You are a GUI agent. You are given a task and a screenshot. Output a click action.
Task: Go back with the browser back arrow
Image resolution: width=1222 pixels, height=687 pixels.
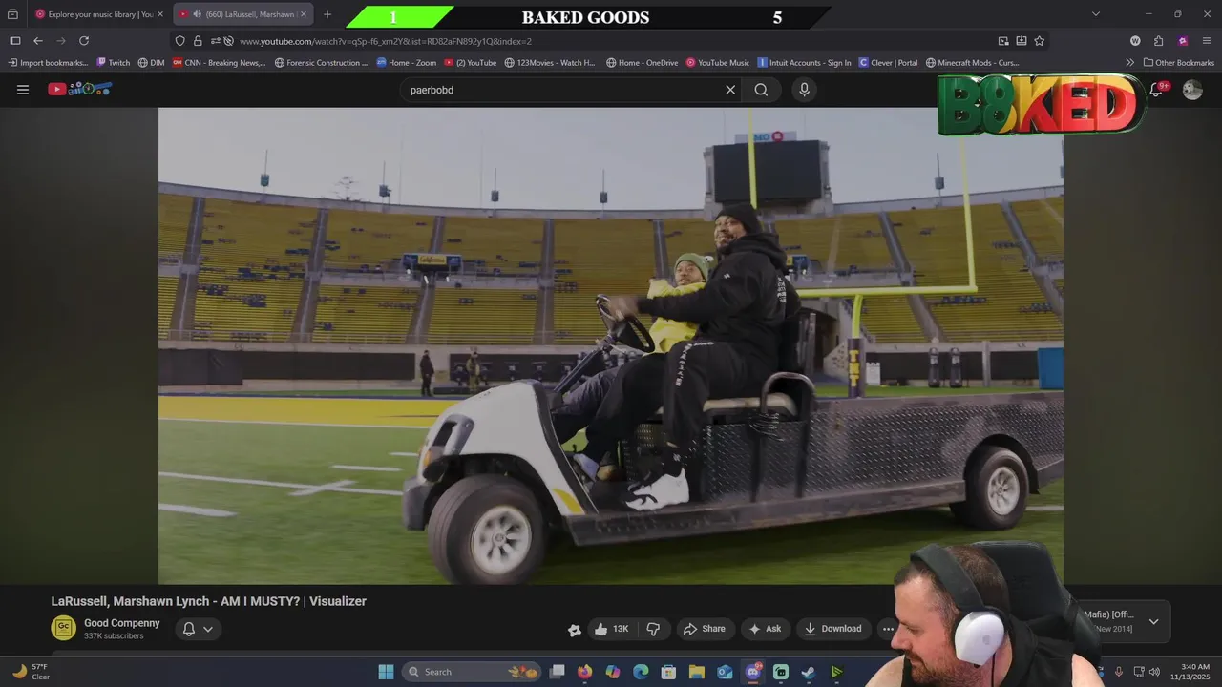(x=38, y=41)
